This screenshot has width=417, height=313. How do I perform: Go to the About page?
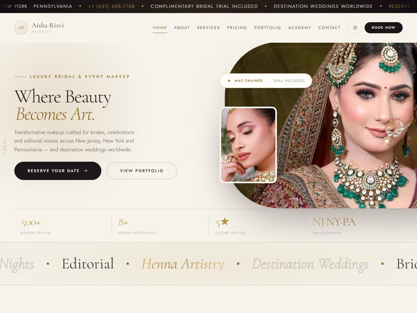click(x=182, y=28)
